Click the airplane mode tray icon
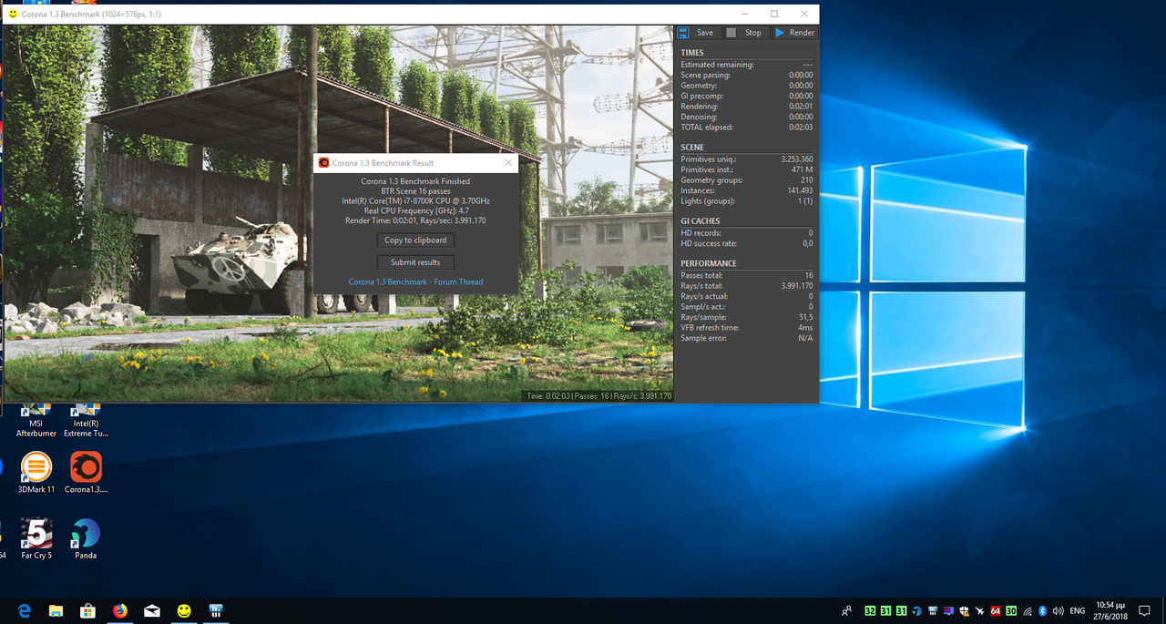Viewport: 1166px width, 624px height. (980, 611)
